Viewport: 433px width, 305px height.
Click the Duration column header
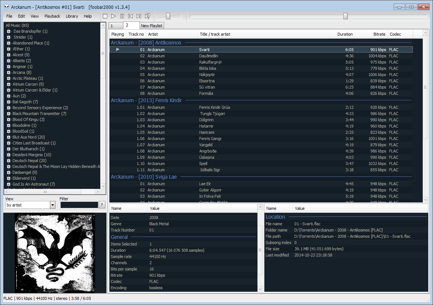pos(345,34)
